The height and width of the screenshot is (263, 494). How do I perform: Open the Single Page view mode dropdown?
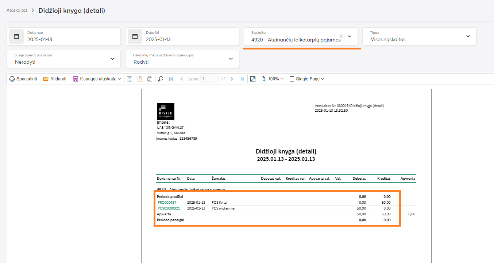coord(307,79)
